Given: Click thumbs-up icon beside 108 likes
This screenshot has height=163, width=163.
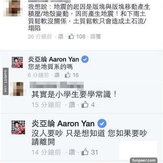Looking at the screenshot, I should [x=71, y=36].
